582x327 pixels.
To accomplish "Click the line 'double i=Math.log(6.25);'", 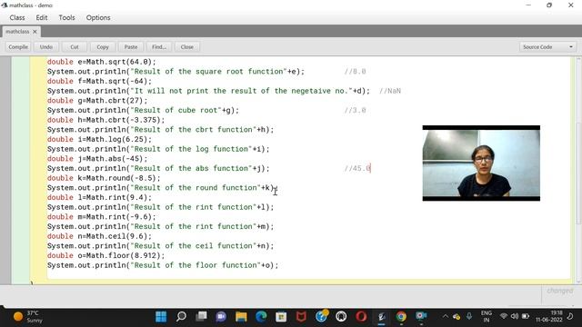I will pos(99,139).
